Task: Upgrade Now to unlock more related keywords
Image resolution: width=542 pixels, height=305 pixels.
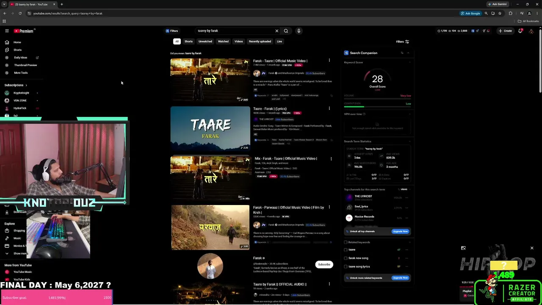Action: pos(400,278)
